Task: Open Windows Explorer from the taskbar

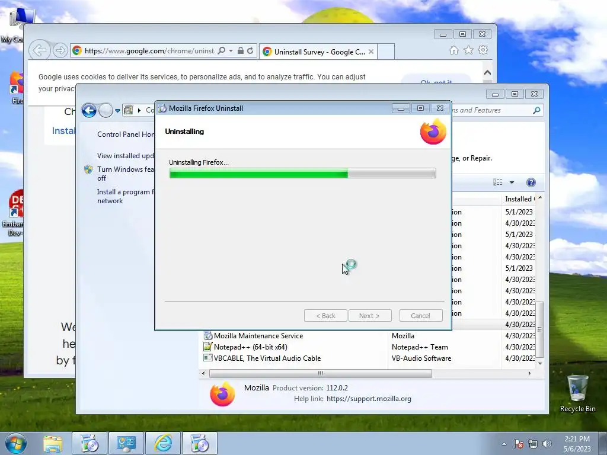Action: (53, 443)
